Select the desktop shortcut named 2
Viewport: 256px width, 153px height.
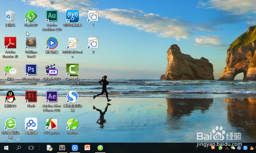coord(93,45)
